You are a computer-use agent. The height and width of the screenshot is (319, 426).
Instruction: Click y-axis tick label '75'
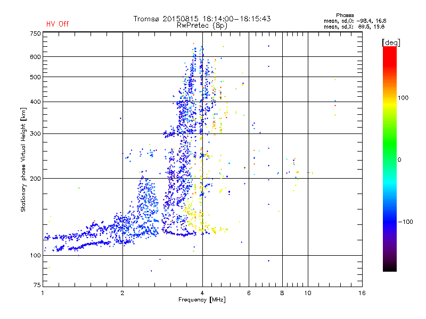[x=37, y=285]
